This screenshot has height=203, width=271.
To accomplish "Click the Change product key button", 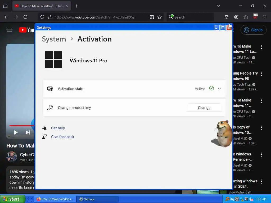I will coord(204,108).
